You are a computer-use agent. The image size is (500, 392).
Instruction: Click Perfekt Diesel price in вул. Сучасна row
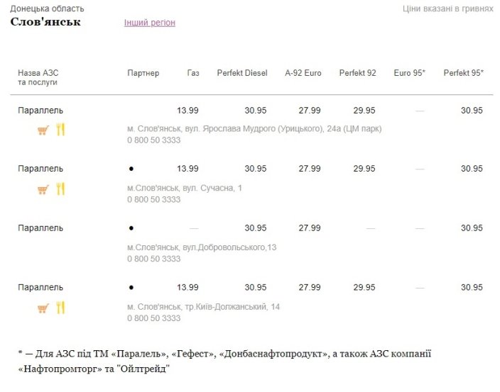256,169
